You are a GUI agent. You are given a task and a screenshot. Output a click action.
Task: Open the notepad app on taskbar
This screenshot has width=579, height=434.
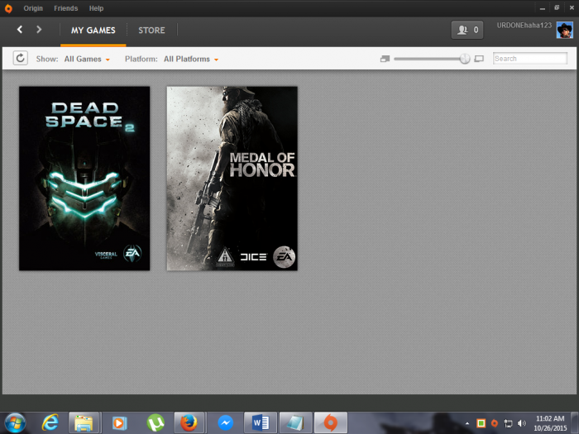[295, 423]
